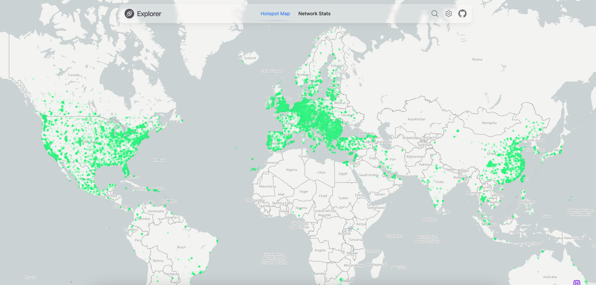Click the Helium Explorer logo icon
The width and height of the screenshot is (596, 285).
tap(129, 13)
